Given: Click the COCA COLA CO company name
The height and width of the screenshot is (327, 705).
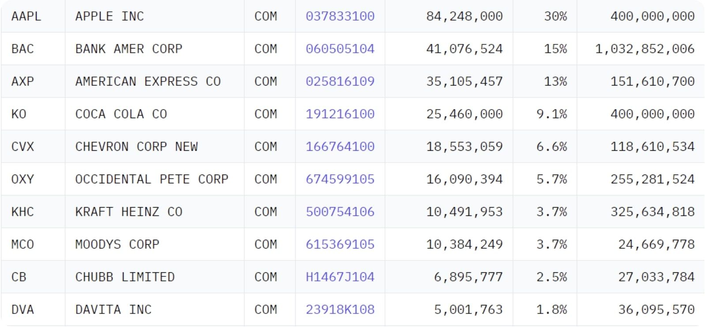Looking at the screenshot, I should [121, 114].
